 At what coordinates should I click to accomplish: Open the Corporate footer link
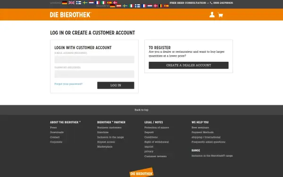(56, 142)
